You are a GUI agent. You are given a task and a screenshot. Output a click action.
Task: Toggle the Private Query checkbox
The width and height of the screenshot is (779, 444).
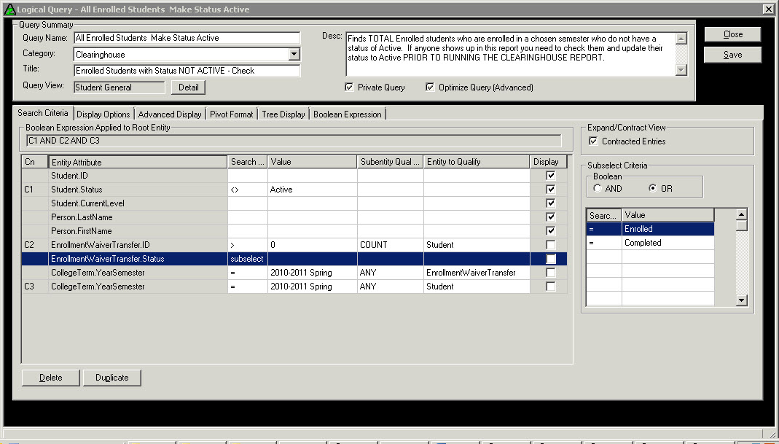pyautogui.click(x=350, y=87)
